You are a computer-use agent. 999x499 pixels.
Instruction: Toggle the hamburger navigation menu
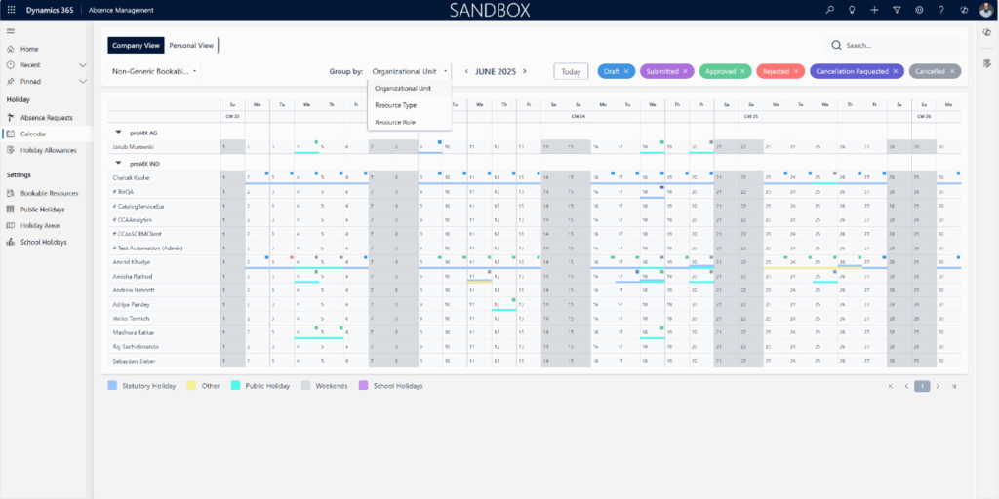11,31
